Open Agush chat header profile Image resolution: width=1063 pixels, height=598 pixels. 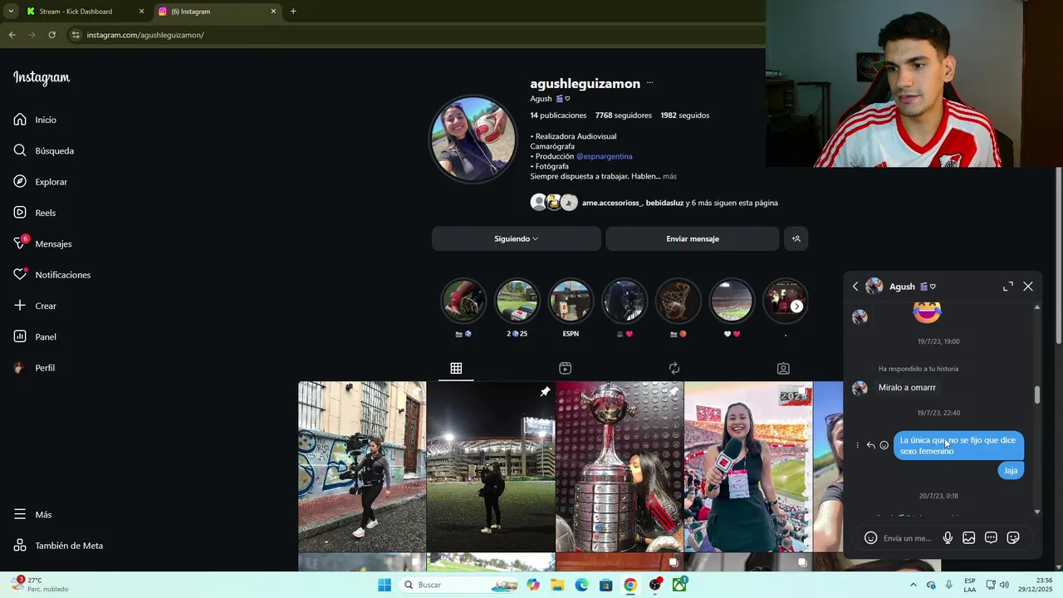901,287
